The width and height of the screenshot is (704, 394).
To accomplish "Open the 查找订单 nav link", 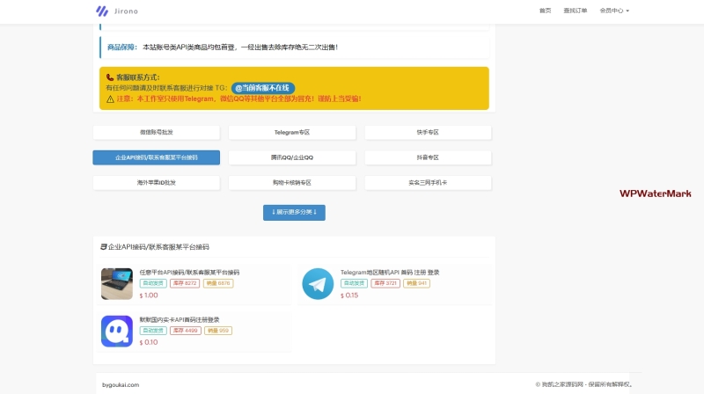I will click(576, 11).
